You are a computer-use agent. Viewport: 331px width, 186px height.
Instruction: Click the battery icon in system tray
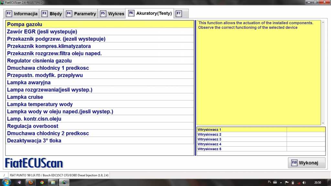(x=293, y=182)
